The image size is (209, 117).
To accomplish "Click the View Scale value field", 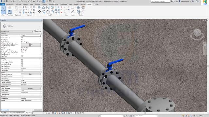I will pos(31,36).
